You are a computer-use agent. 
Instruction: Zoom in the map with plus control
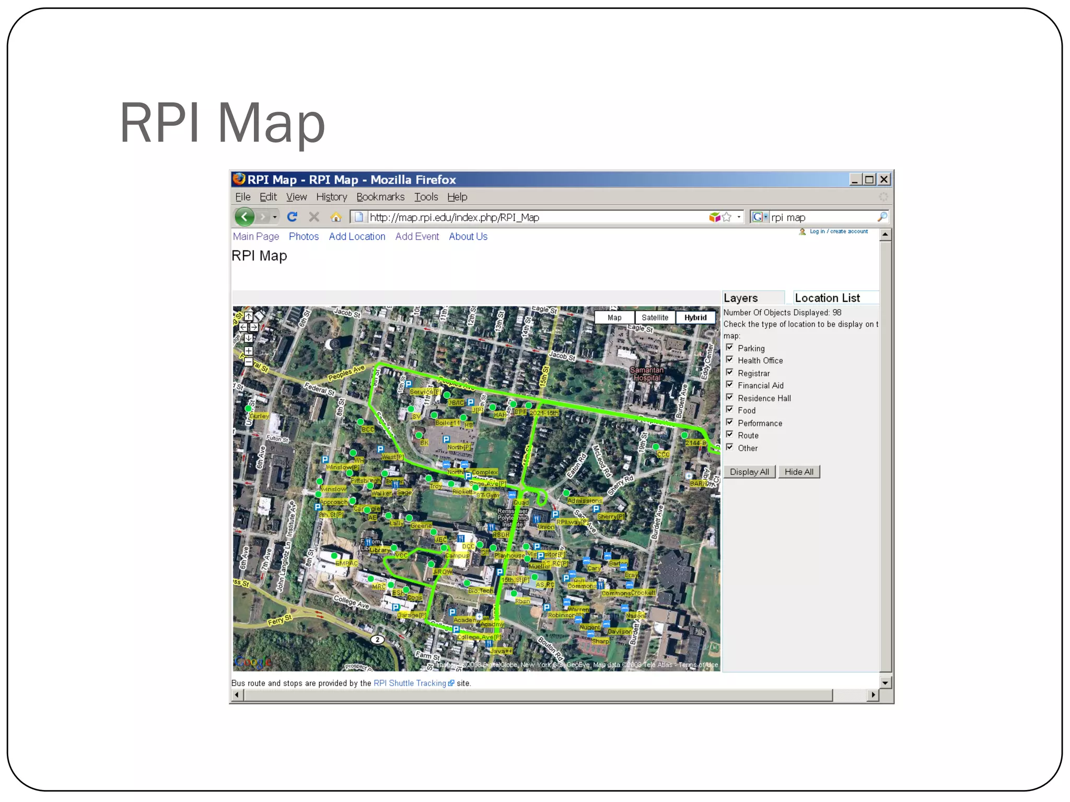[x=249, y=351]
